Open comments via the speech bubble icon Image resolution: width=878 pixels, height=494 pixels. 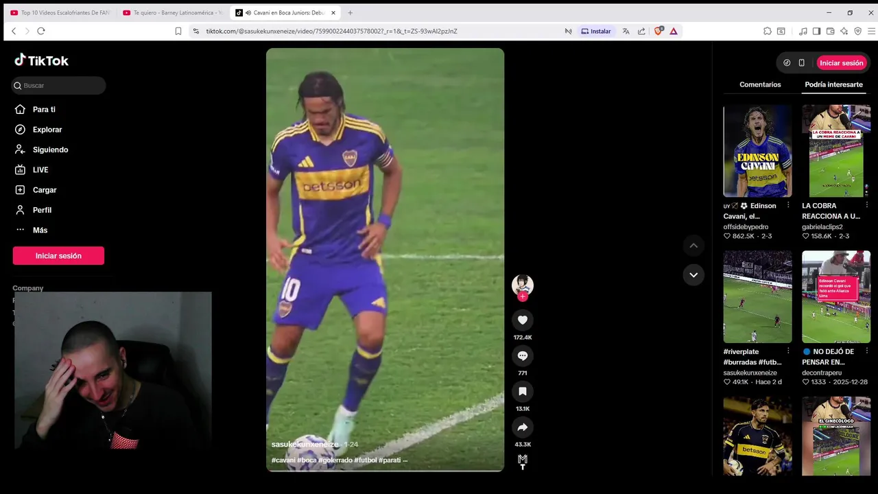[522, 355]
